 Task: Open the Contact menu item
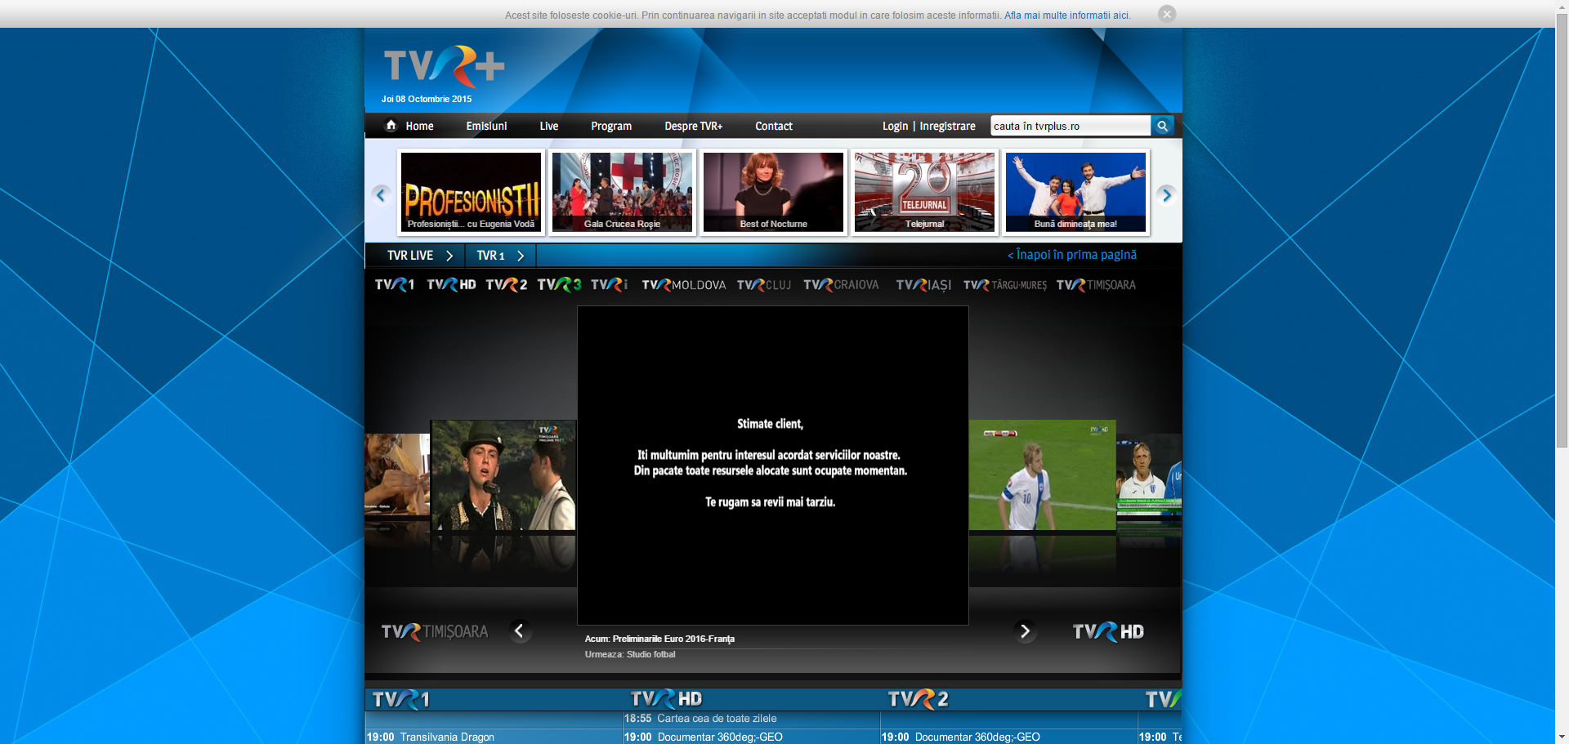click(774, 126)
